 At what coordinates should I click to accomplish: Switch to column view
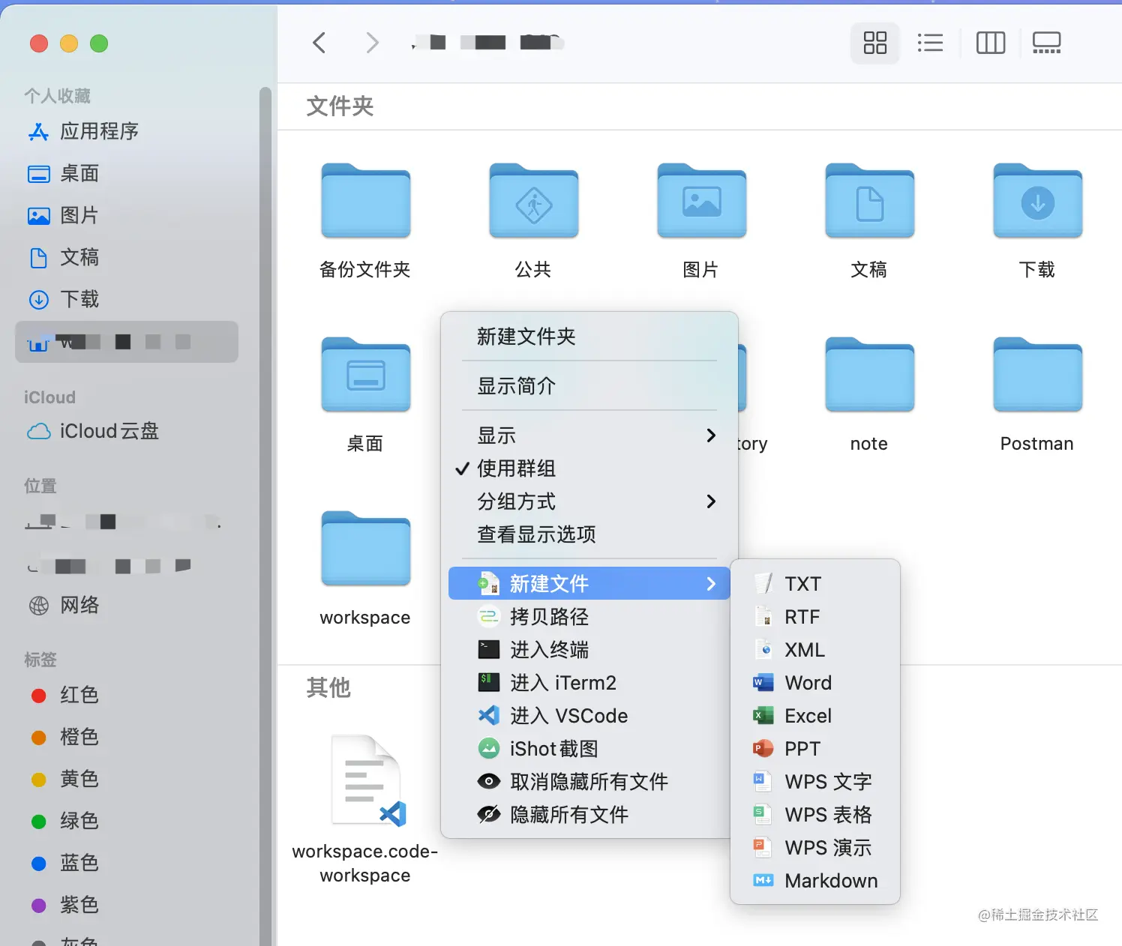(990, 43)
